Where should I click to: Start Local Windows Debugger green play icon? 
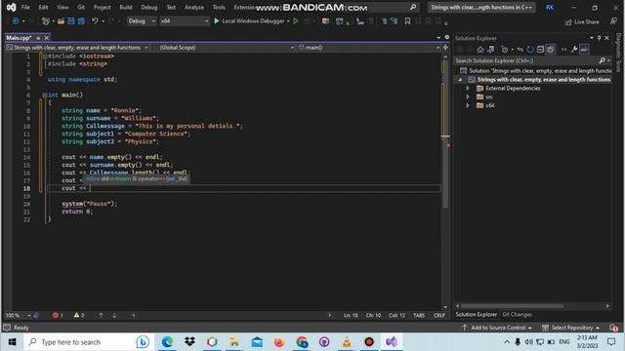coord(217,20)
